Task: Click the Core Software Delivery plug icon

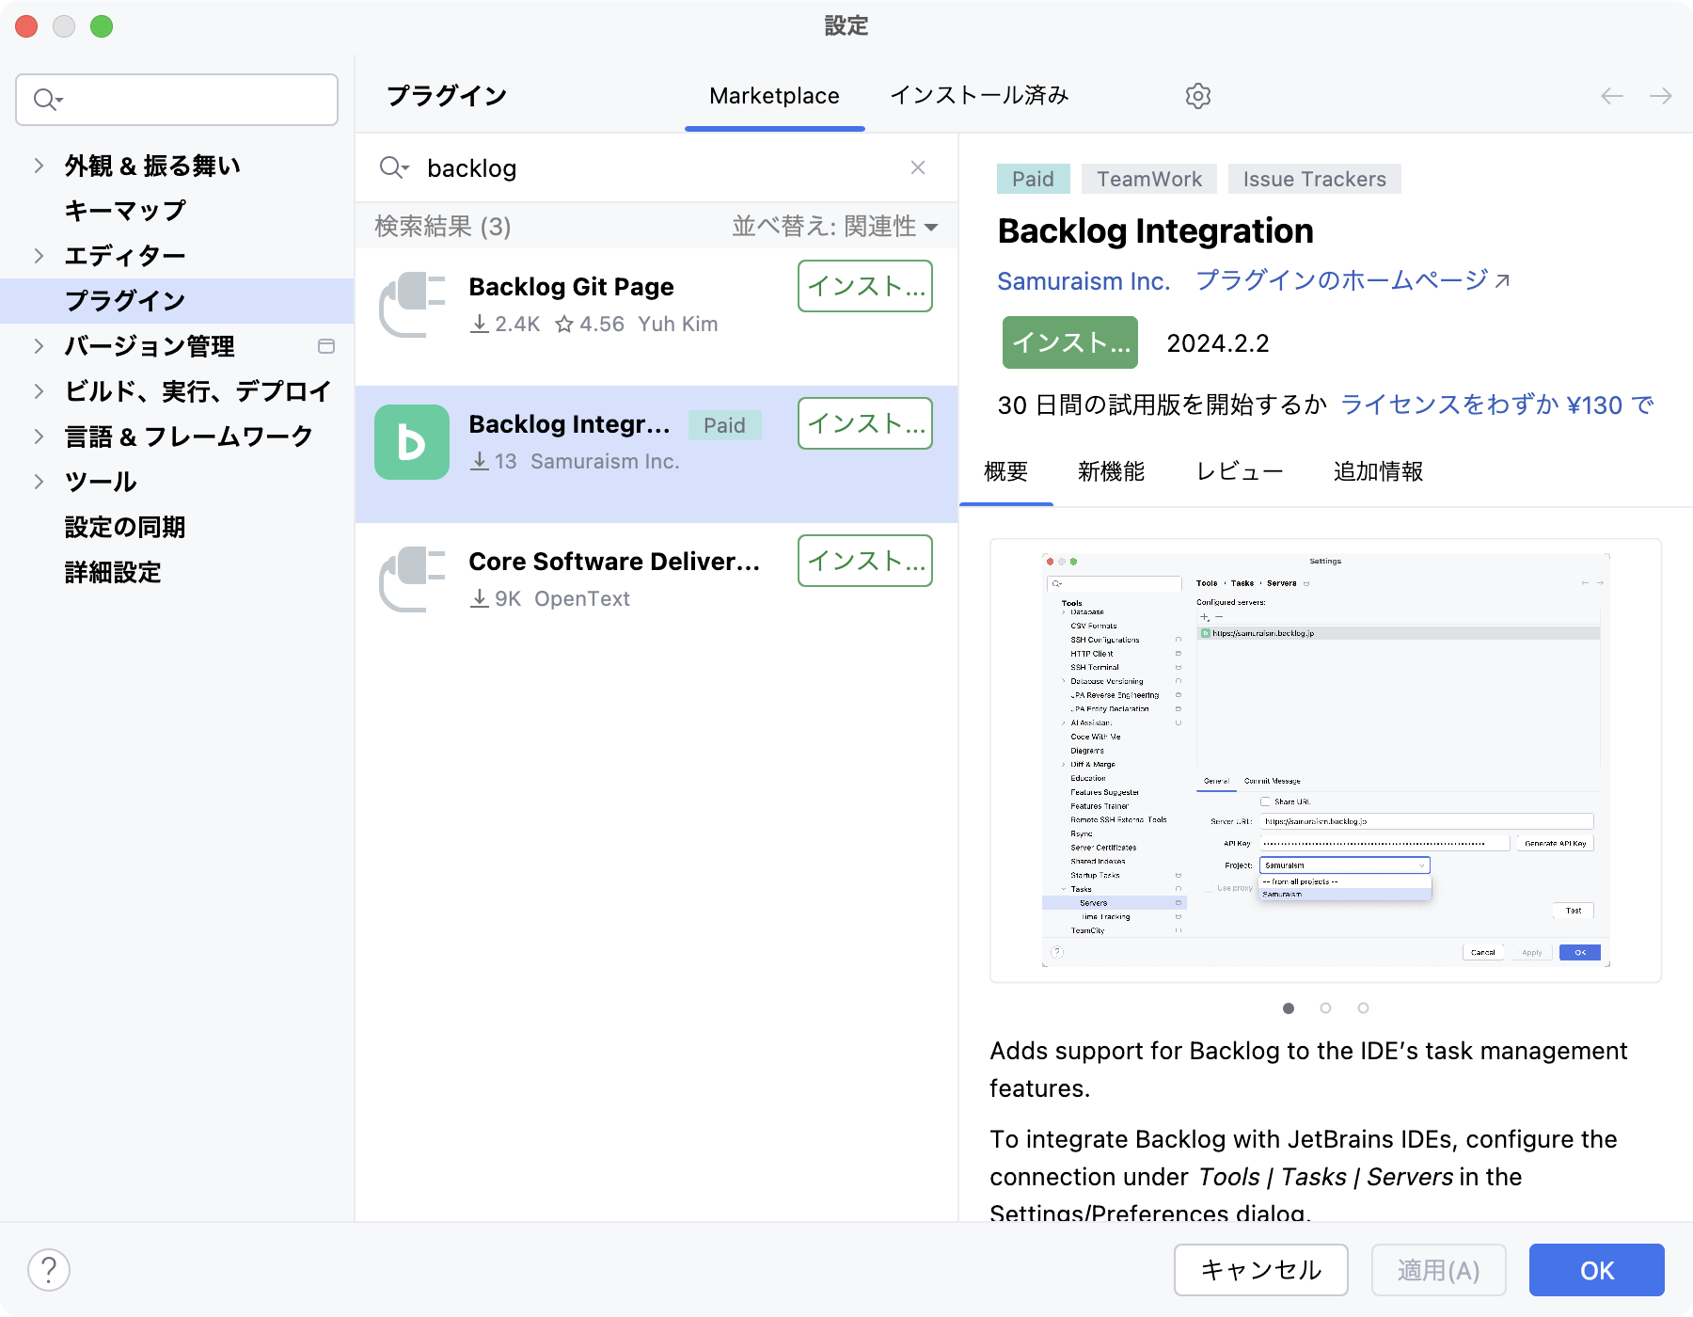Action: (x=412, y=579)
